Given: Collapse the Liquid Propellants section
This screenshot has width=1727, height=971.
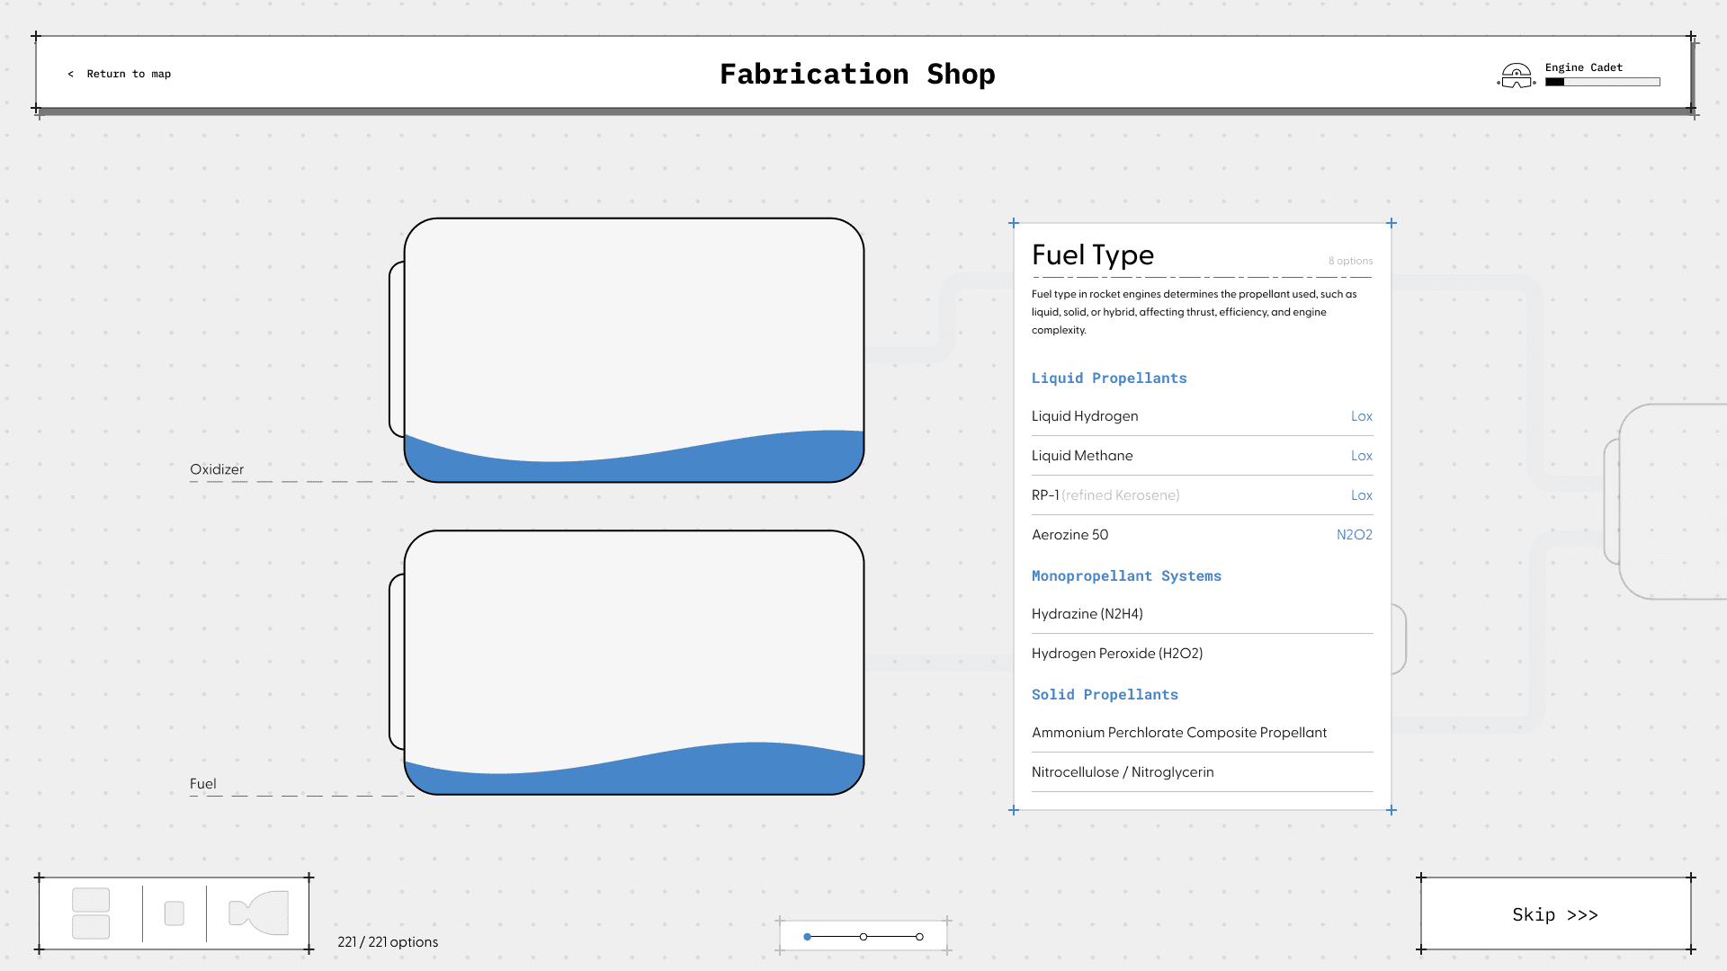Looking at the screenshot, I should coord(1109,378).
